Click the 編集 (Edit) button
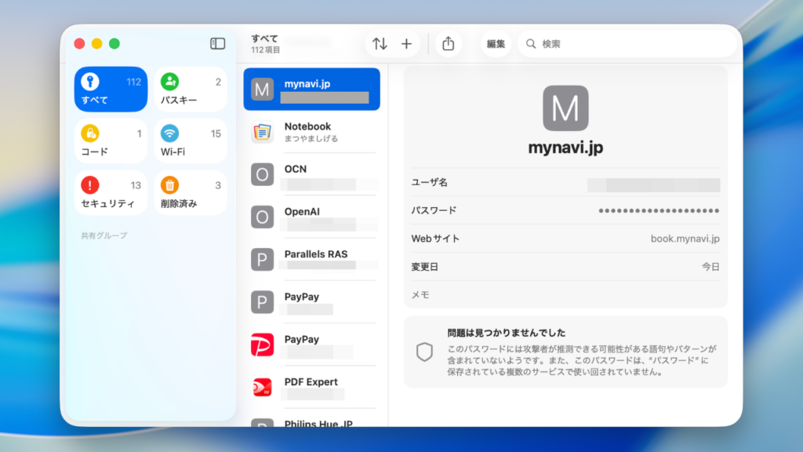The image size is (803, 452). [x=495, y=44]
